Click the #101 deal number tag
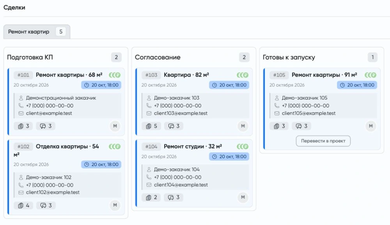390x225 pixels. pyautogui.click(x=23, y=75)
